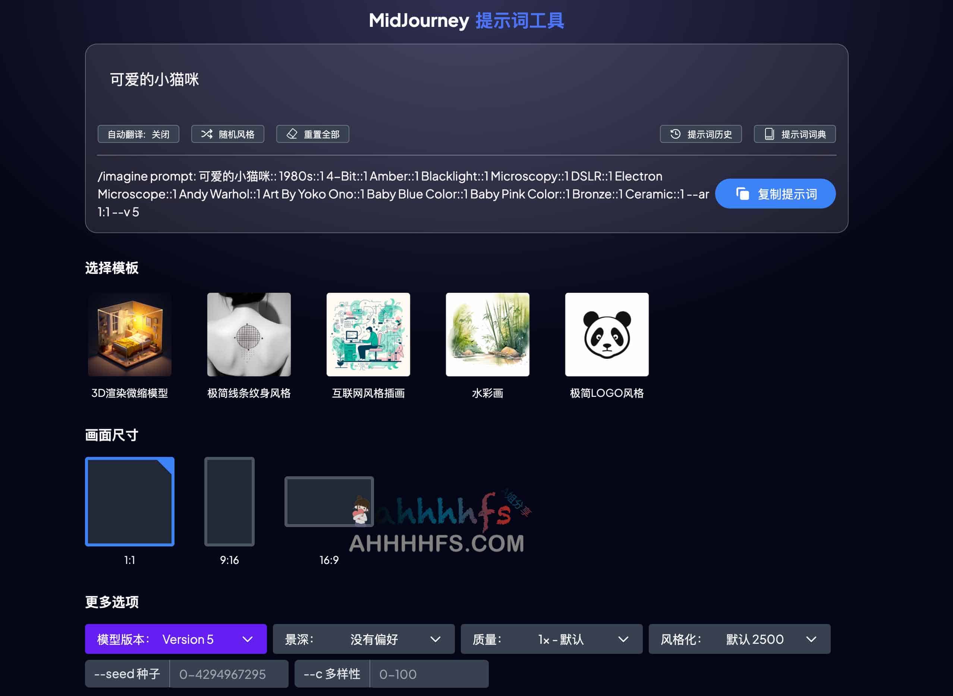Open the 提示词历史 panel

click(701, 134)
